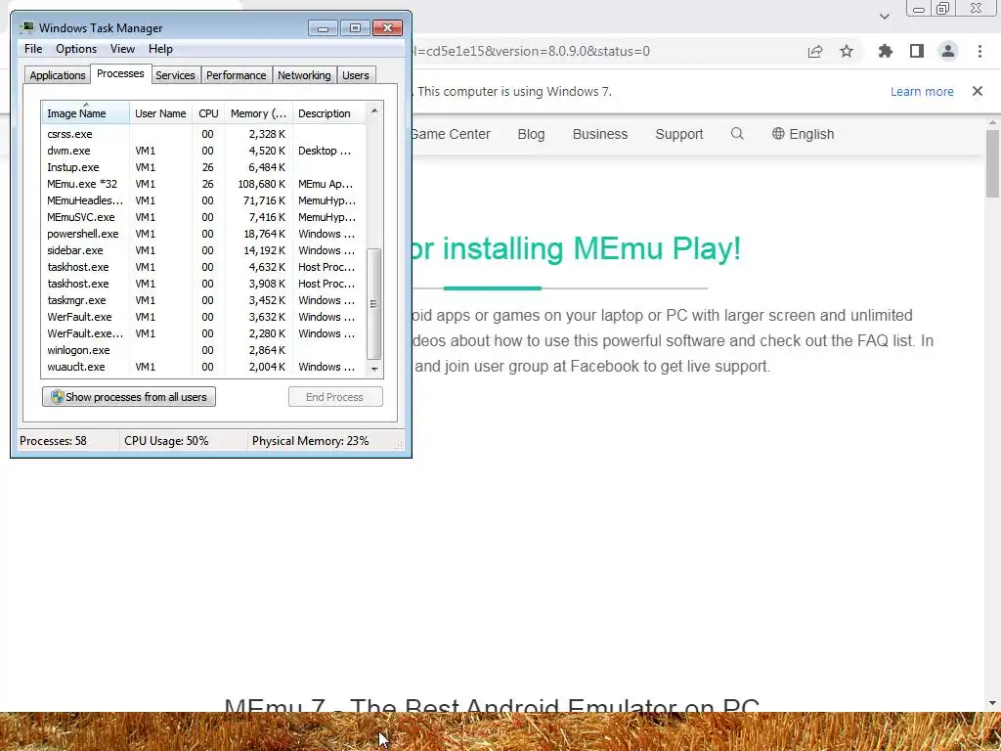The height and width of the screenshot is (751, 1001).
Task: Sort processes by CPU column
Action: click(208, 113)
